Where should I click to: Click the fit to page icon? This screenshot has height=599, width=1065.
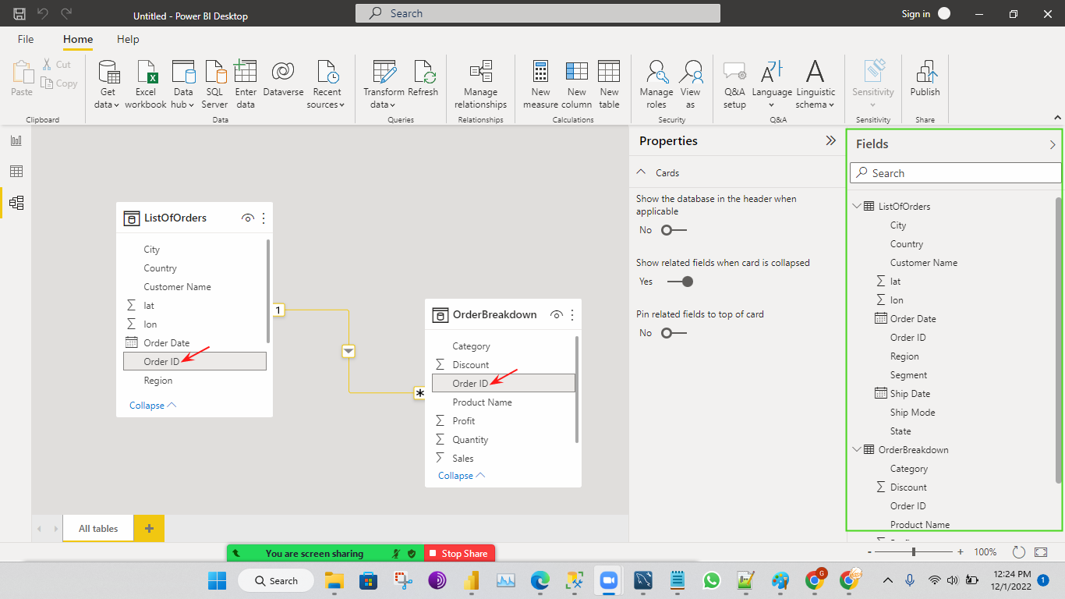pyautogui.click(x=1041, y=551)
